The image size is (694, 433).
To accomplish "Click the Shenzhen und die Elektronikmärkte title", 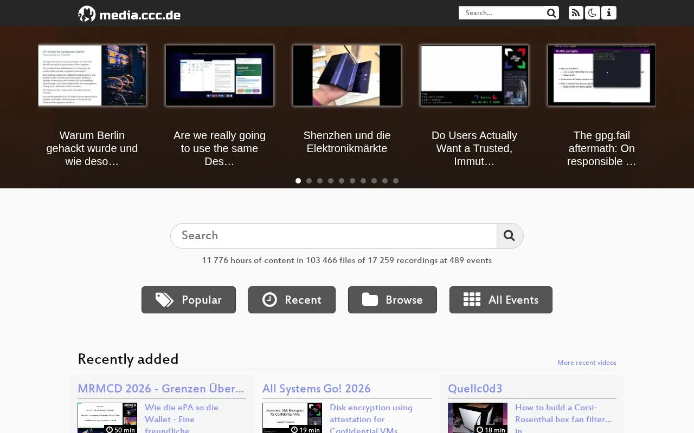I will pos(347,142).
